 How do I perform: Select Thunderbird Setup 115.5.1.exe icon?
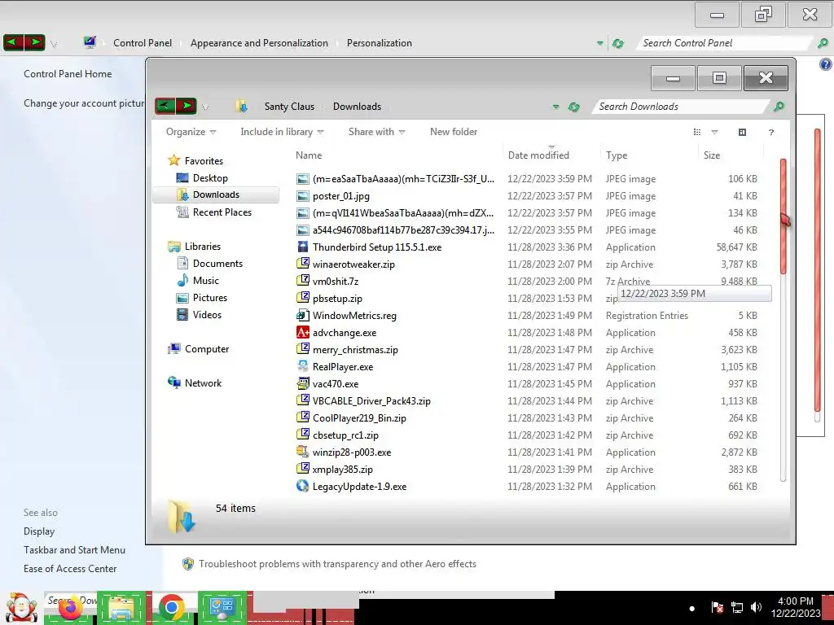point(303,247)
